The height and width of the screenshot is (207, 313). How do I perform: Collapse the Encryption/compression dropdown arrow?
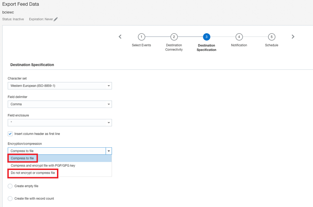(x=109, y=151)
